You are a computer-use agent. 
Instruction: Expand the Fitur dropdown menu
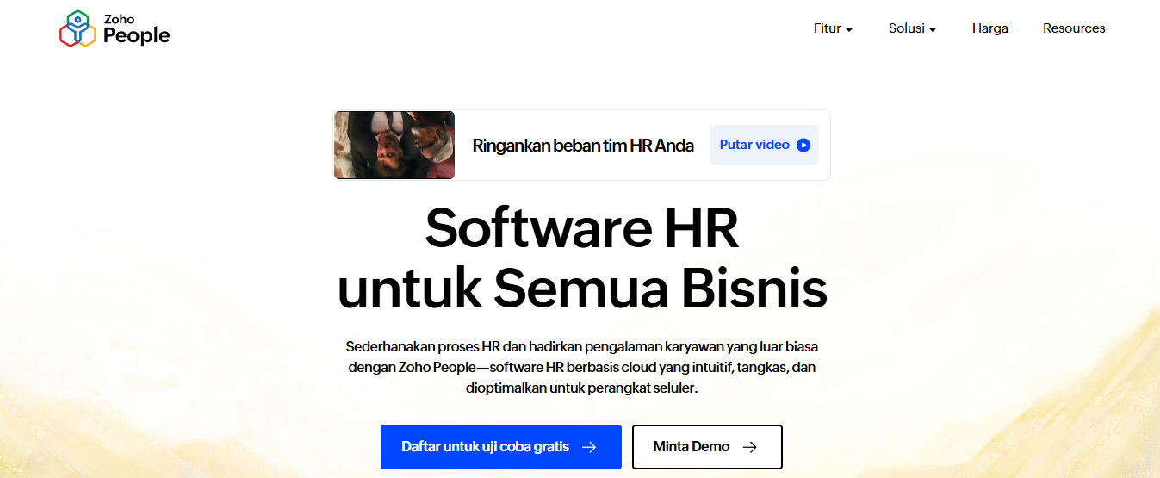(x=834, y=28)
